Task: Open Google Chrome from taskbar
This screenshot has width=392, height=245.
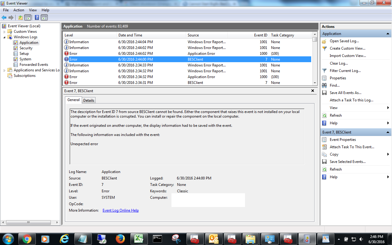Action: tap(27, 239)
